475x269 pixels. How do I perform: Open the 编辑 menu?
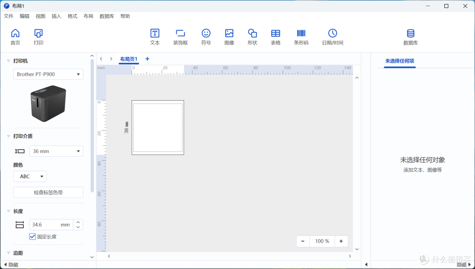pyautogui.click(x=25, y=16)
